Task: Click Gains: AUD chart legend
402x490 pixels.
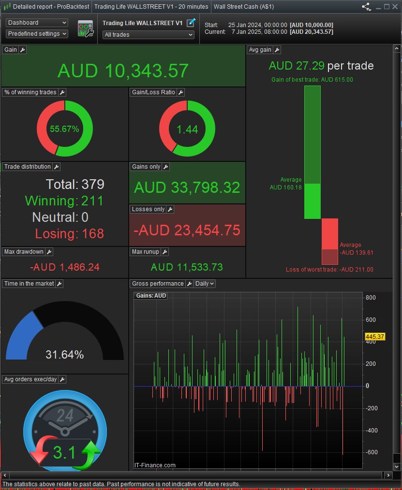Action: coord(151,296)
